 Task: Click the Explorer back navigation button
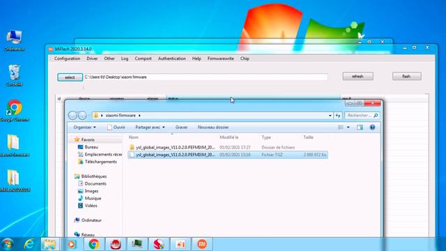(72, 115)
